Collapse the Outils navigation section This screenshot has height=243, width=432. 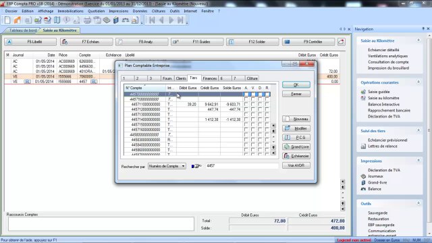tap(418, 203)
